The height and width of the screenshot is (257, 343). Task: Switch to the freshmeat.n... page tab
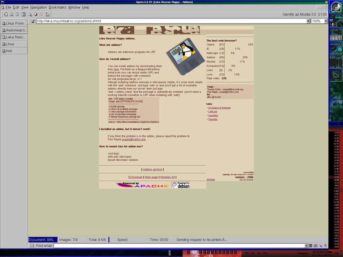[14, 30]
